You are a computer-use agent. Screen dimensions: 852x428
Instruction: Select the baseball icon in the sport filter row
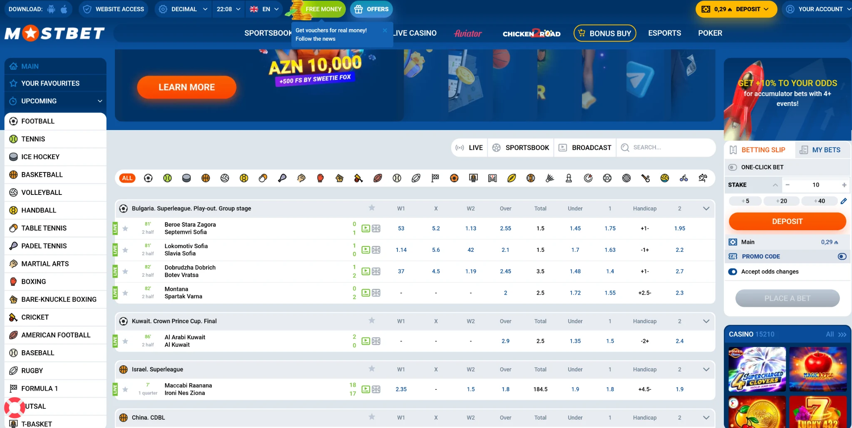(x=397, y=178)
